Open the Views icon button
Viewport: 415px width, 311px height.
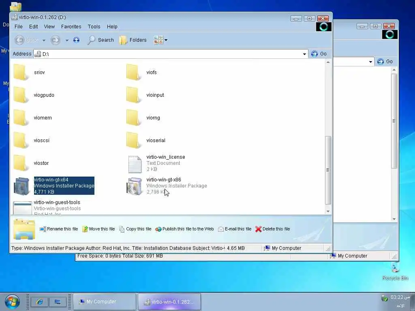point(158,40)
